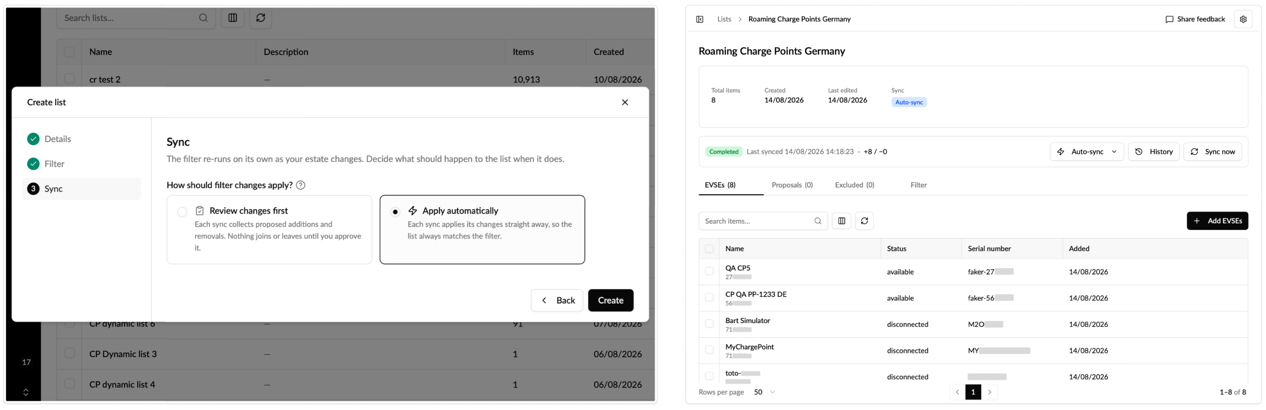Close the Create list dialog
Screen dimensions: 1266x410
click(625, 102)
